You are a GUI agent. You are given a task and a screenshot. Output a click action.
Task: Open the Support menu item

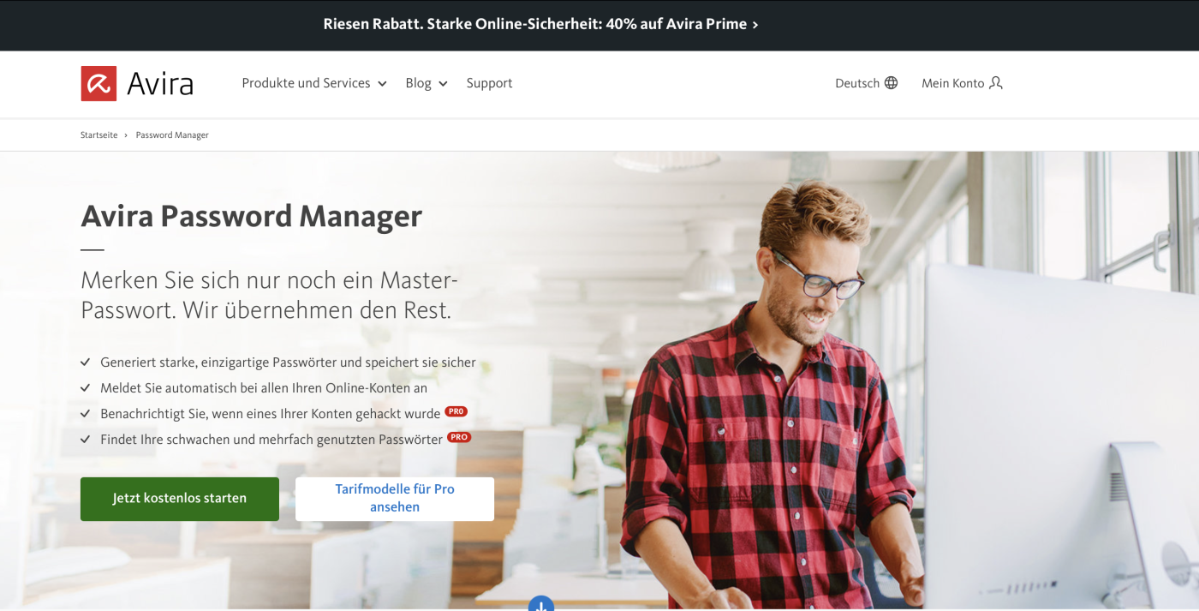point(489,83)
